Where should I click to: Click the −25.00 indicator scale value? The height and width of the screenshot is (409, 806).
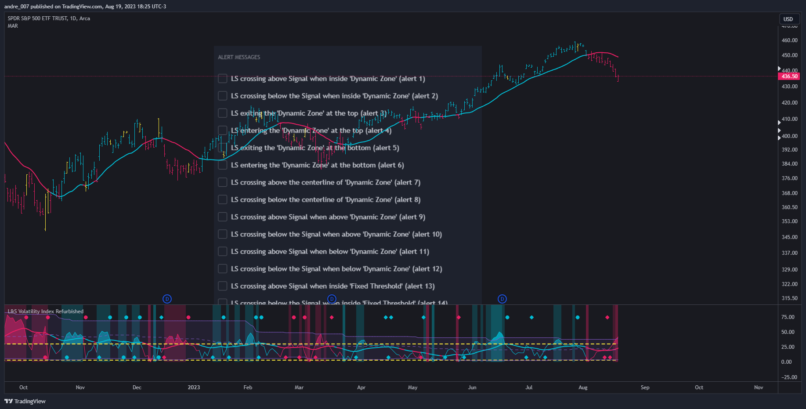point(789,377)
